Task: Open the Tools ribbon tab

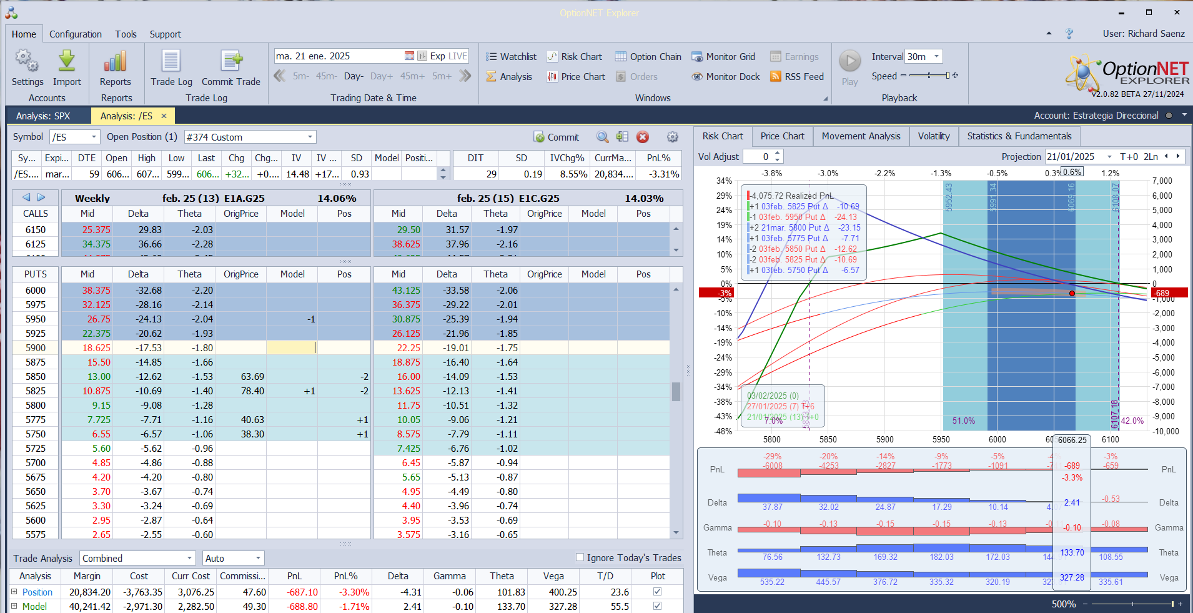Action: tap(126, 34)
